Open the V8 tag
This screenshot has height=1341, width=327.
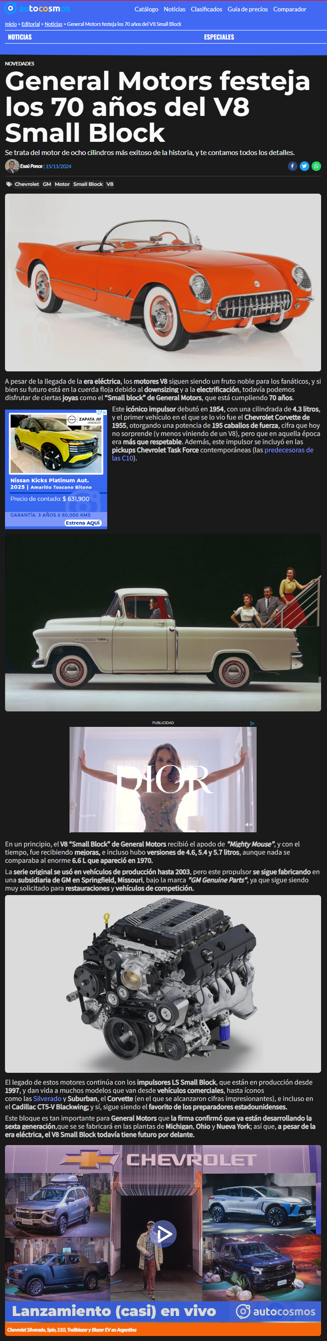(110, 184)
